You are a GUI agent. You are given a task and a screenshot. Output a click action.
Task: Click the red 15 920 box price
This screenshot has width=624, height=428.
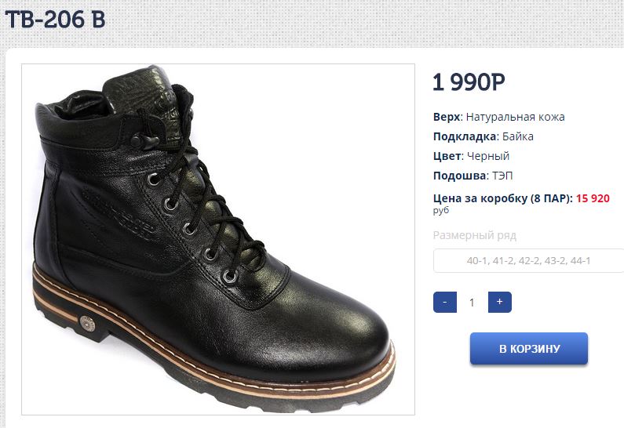click(593, 198)
